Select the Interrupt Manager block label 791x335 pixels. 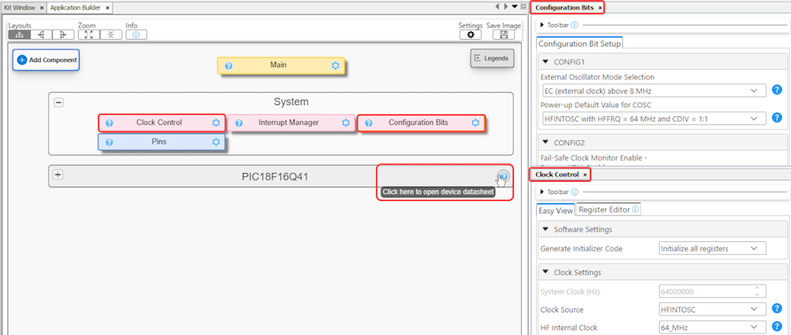tap(289, 123)
